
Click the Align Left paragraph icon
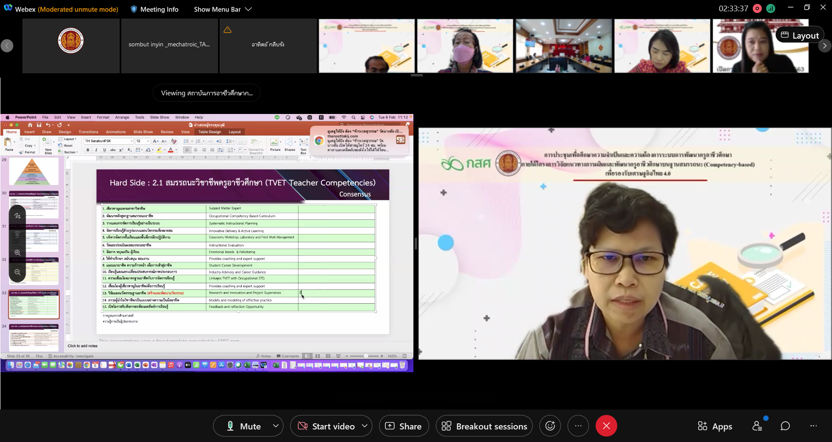187,150
